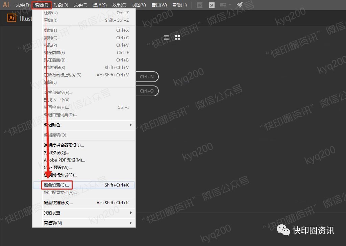Choose 还原(U) menu item
Screen dimensions: 346x246
[84, 13]
